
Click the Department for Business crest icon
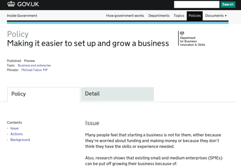[182, 33]
